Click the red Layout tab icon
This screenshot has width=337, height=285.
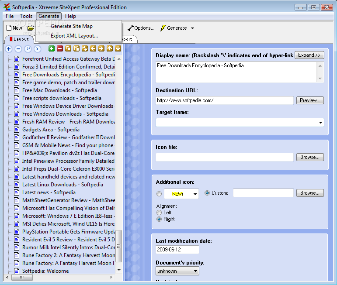(x=11, y=39)
